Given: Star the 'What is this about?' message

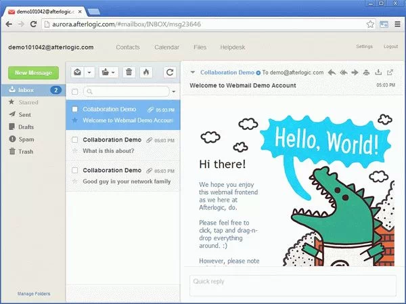Looking at the screenshot, I should (75, 151).
